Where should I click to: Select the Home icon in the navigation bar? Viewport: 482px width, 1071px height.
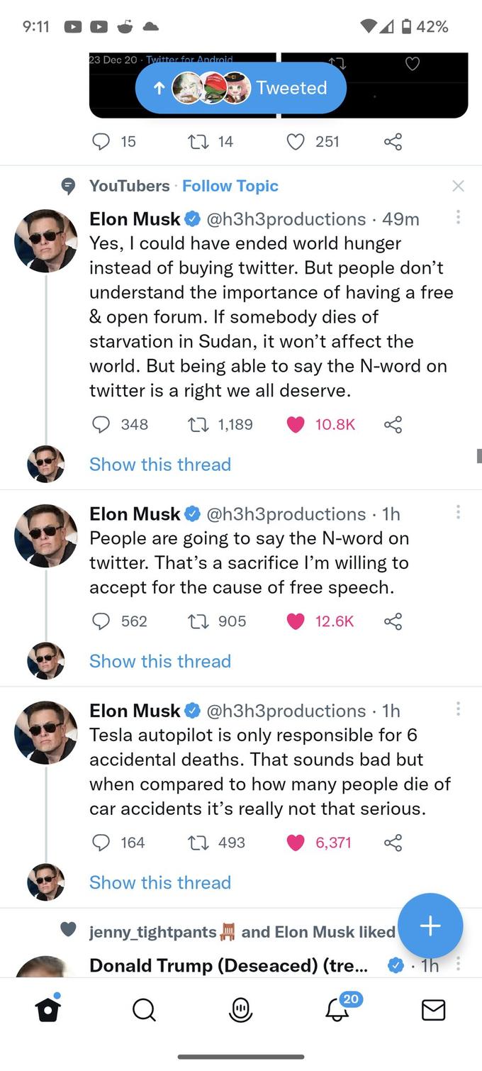click(47, 1010)
